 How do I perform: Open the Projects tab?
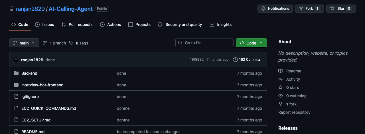(x=139, y=25)
